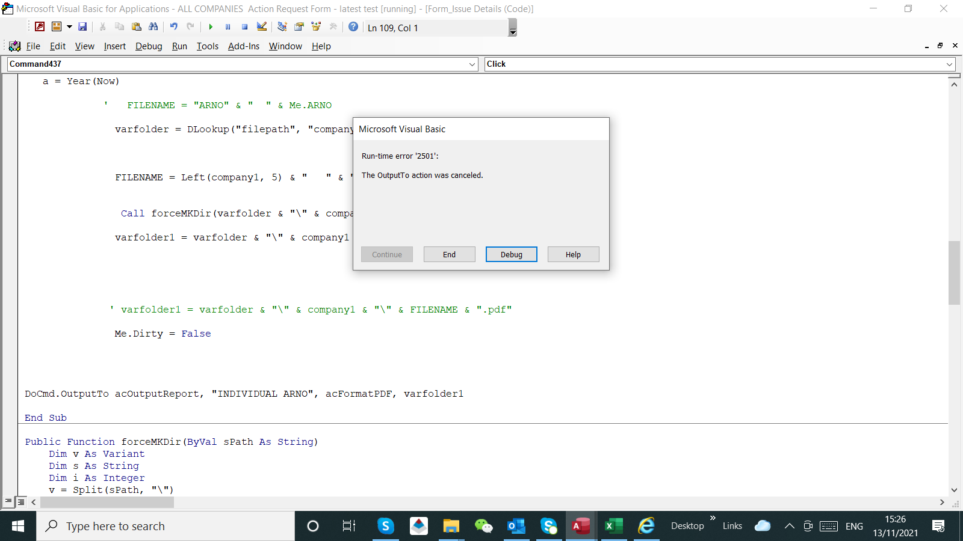The height and width of the screenshot is (541, 963).
Task: Open File Explorer from taskbar
Action: [x=451, y=526]
